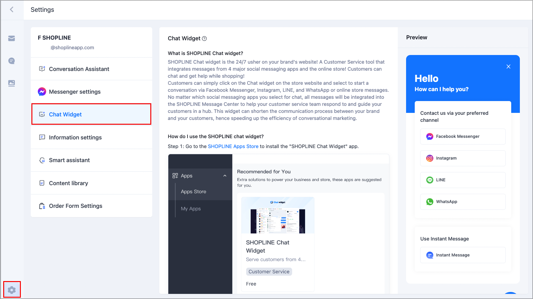This screenshot has width=533, height=299.
Task: Go back using the arrow at top left
Action: pos(12,10)
